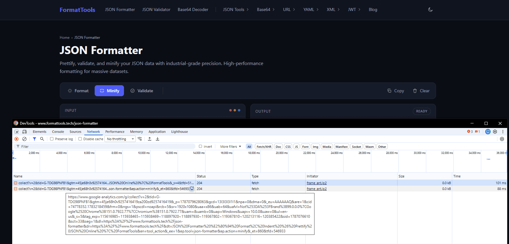Open the 1 issue flag counter
Viewport: 509px width, 244px height.
coord(478,132)
